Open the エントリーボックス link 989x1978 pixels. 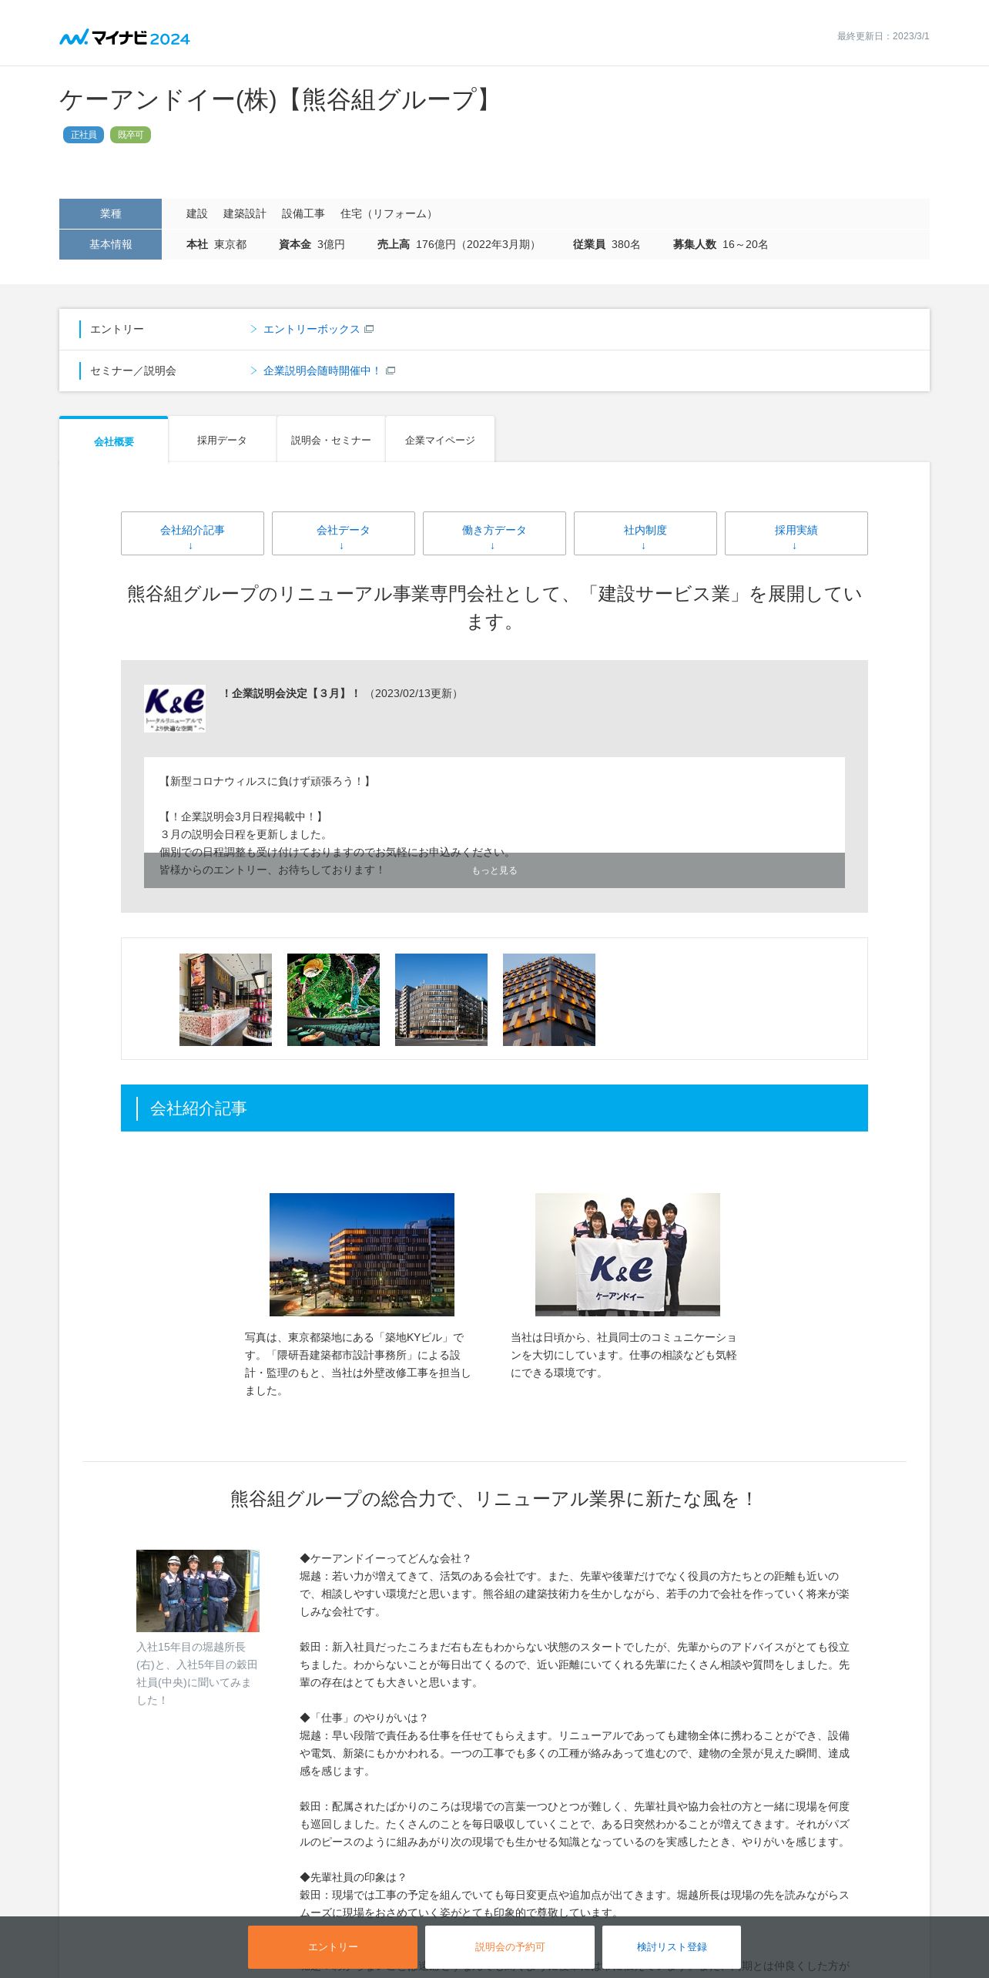click(311, 329)
